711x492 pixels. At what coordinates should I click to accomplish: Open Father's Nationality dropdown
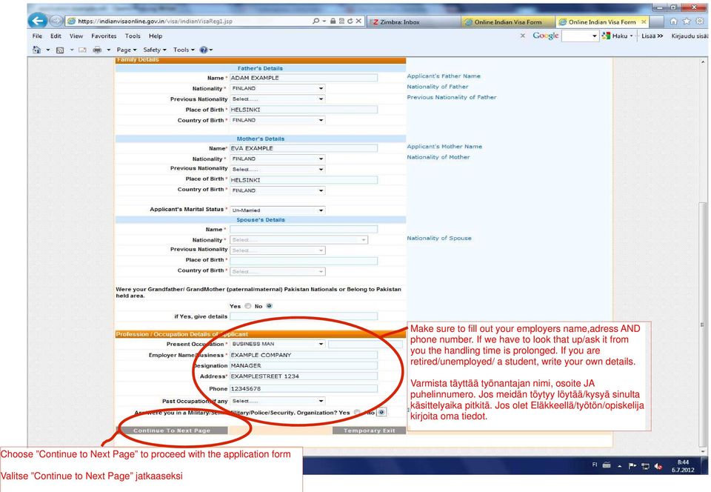coord(278,88)
